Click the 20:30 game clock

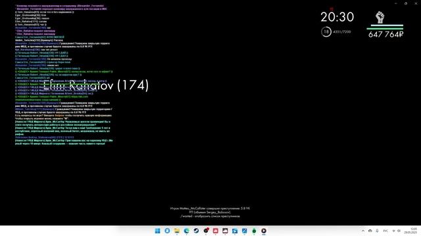pos(337,17)
